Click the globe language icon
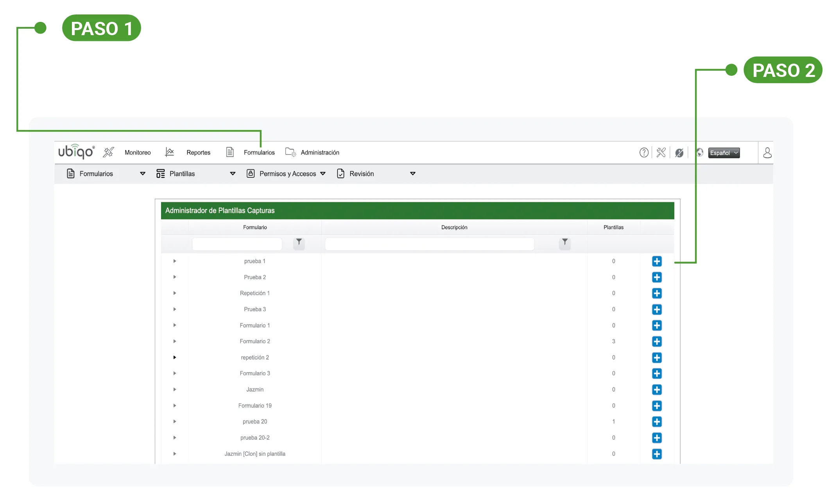This screenshot has height=499, width=835. tap(699, 153)
